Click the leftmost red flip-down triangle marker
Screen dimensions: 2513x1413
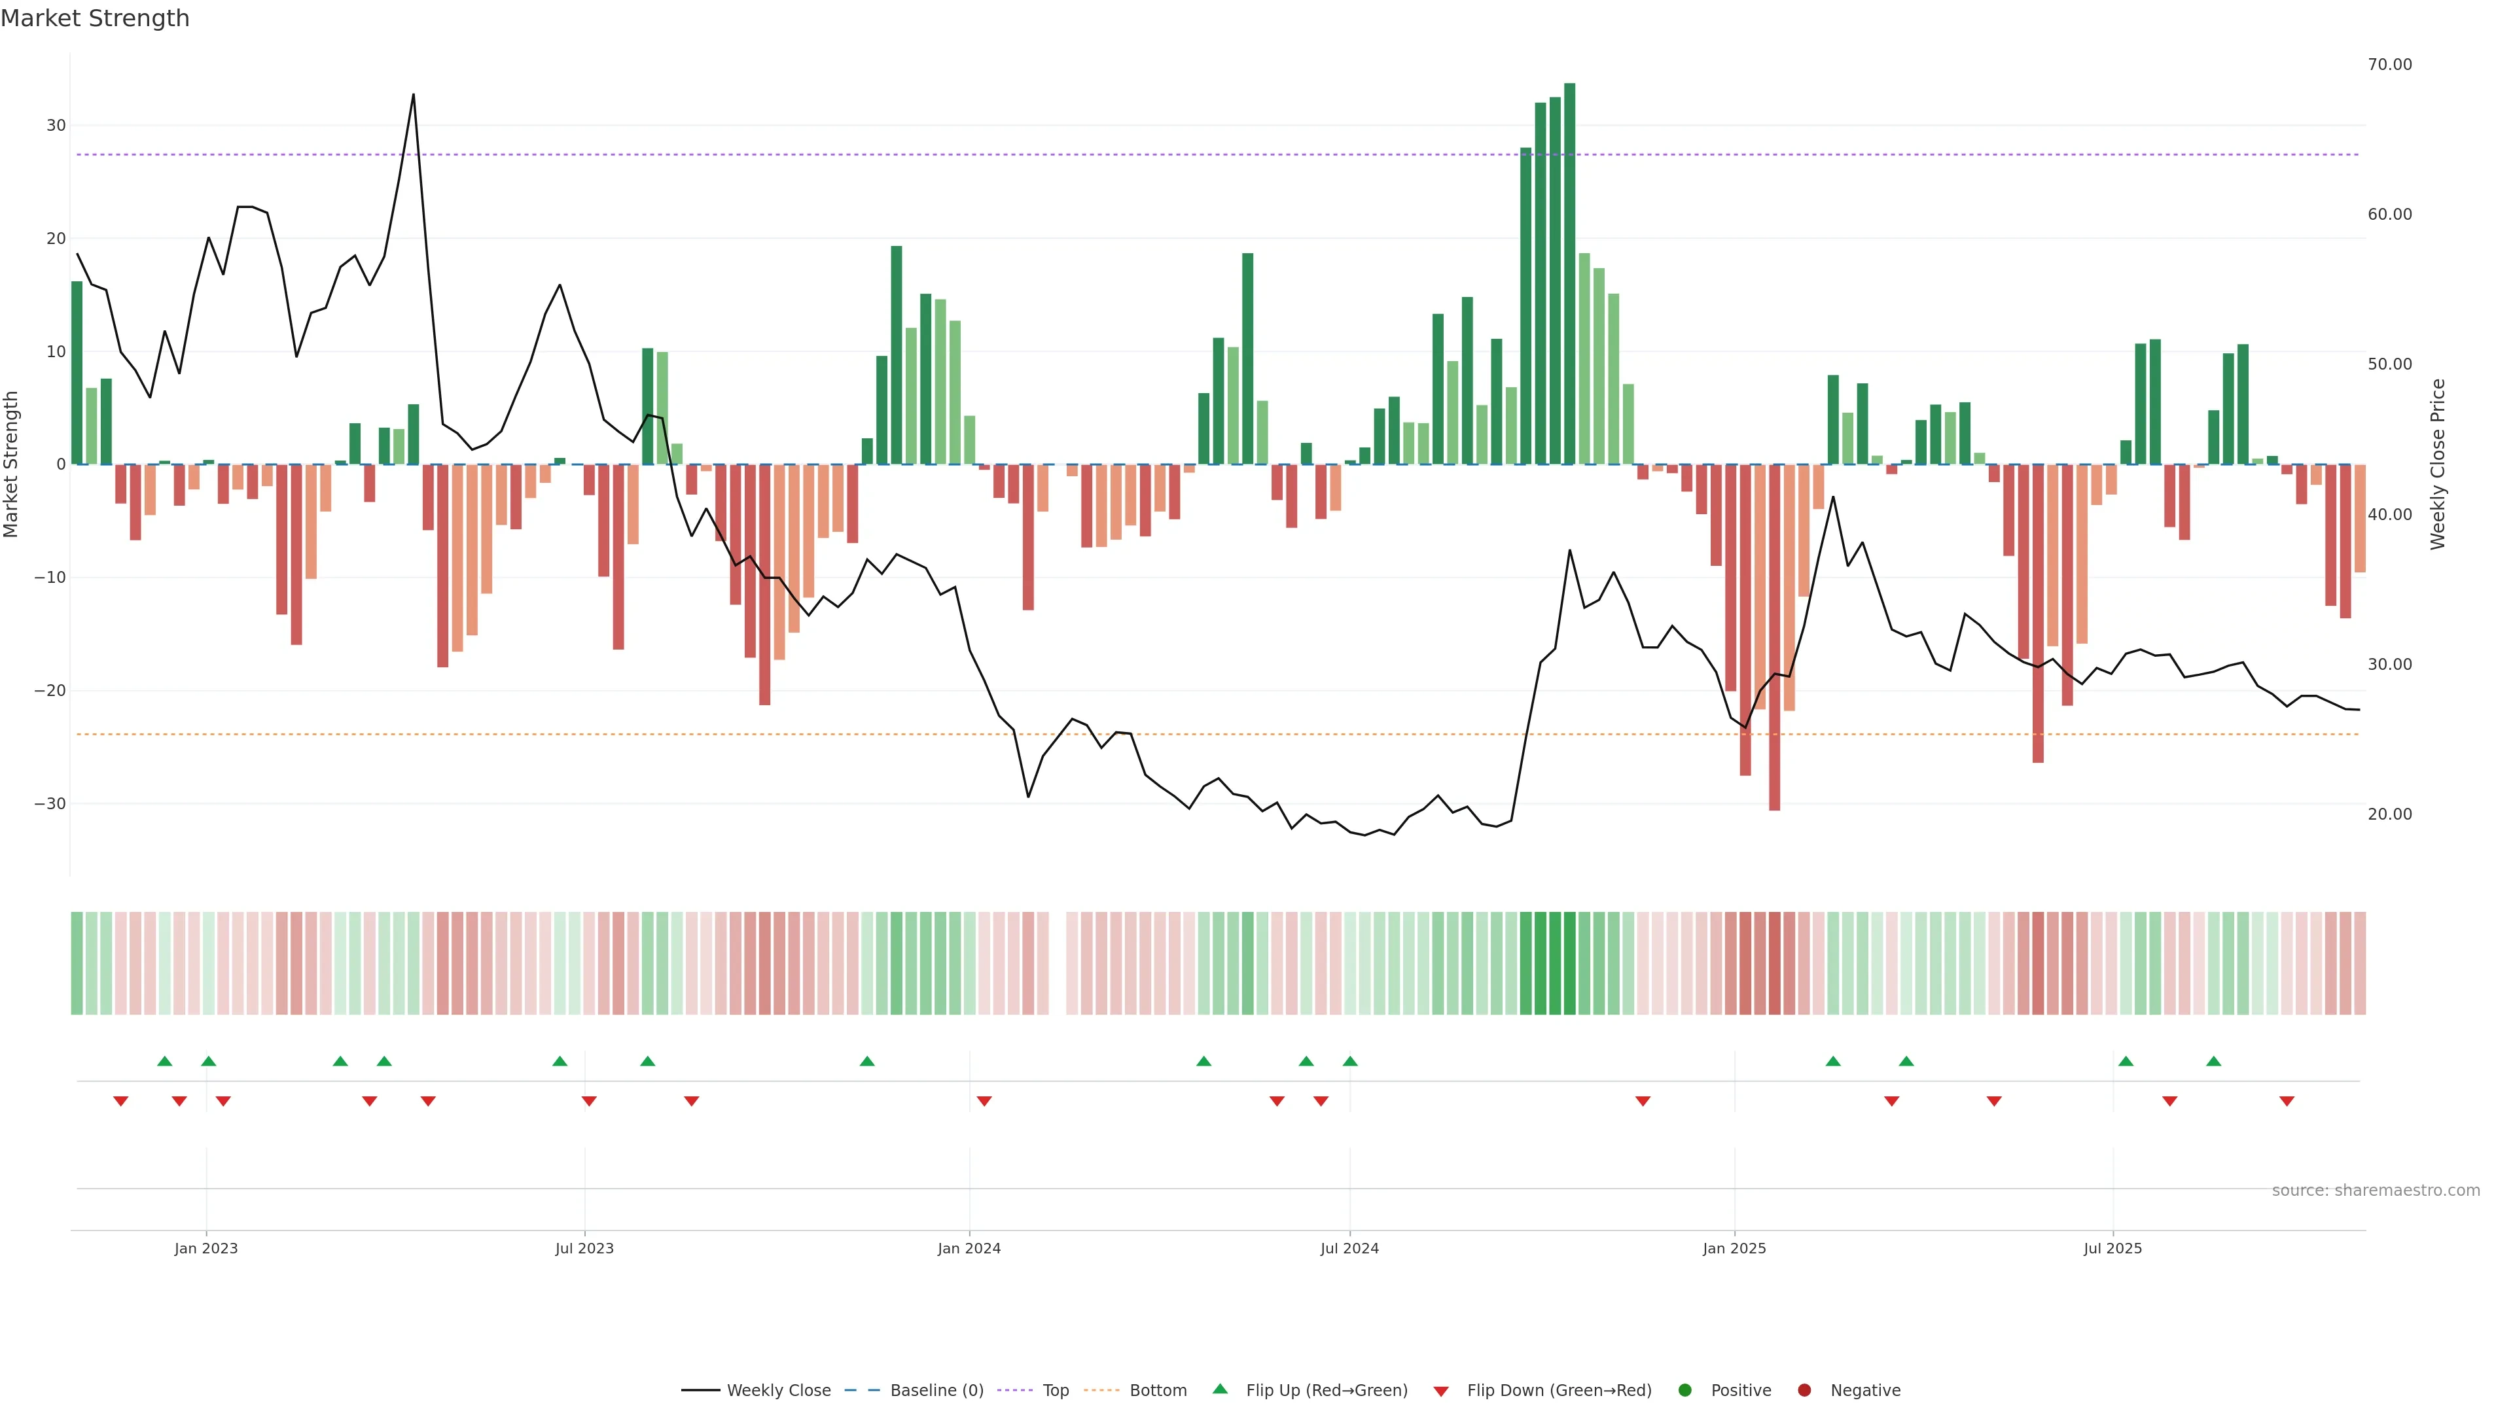click(x=121, y=1101)
